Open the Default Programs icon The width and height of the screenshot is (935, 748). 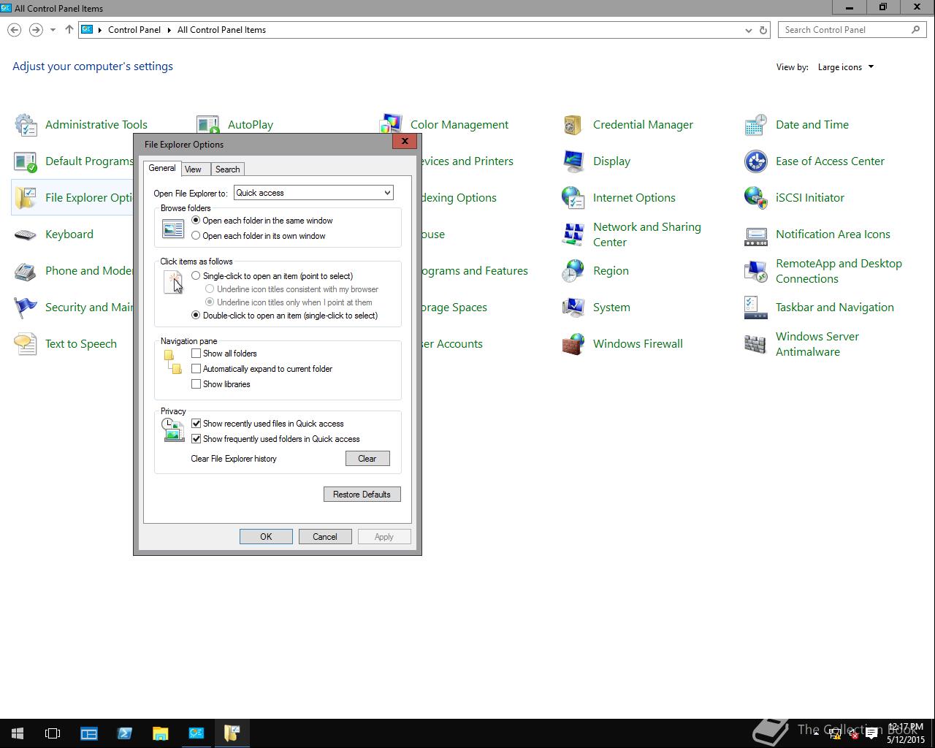point(26,161)
